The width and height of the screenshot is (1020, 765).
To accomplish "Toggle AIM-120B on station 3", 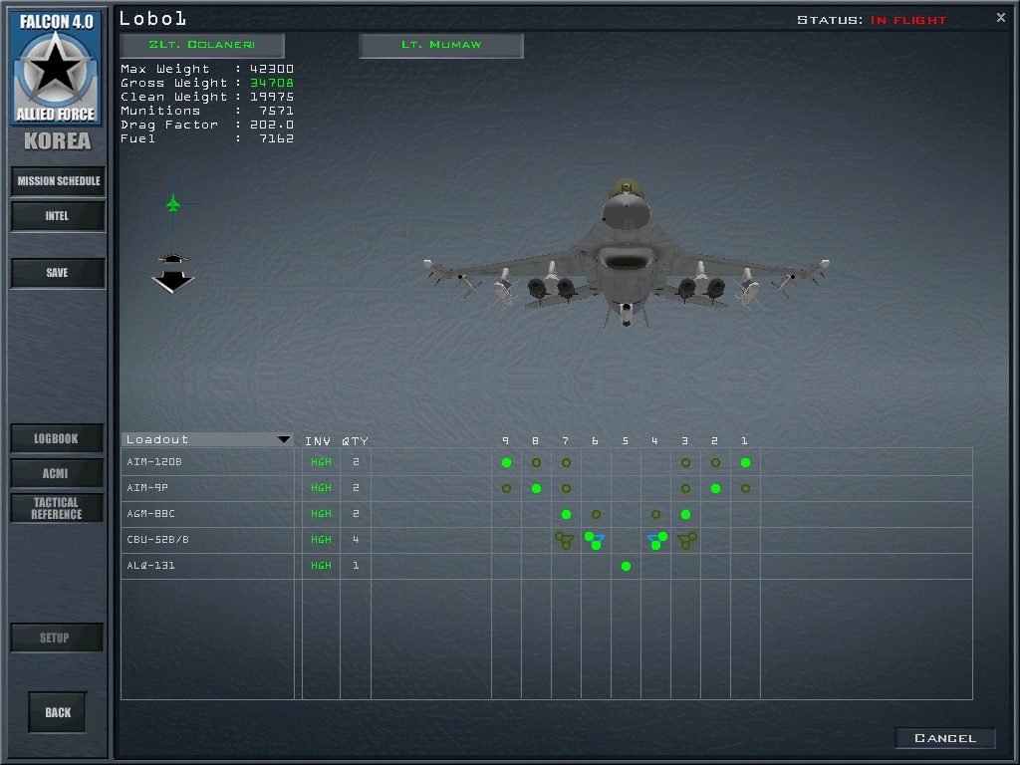I will (685, 462).
